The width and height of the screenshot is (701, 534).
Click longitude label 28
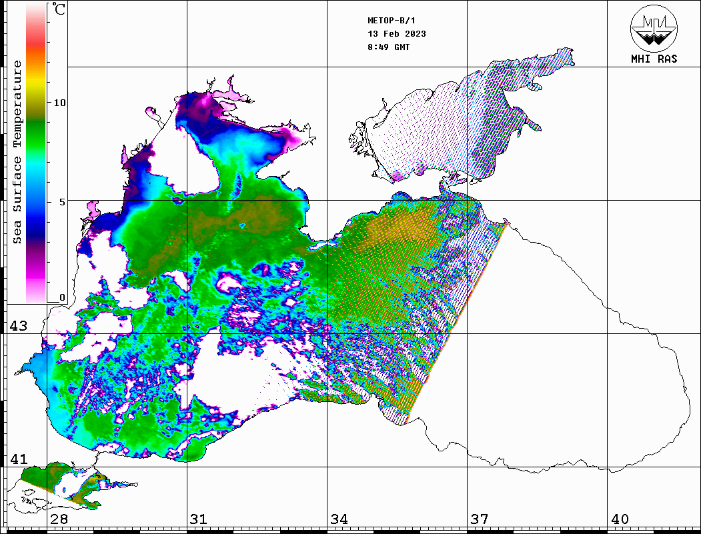[x=59, y=519]
